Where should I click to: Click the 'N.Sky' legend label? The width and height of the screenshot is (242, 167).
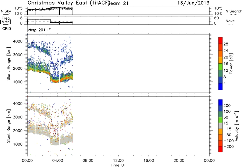(x=6, y=11)
